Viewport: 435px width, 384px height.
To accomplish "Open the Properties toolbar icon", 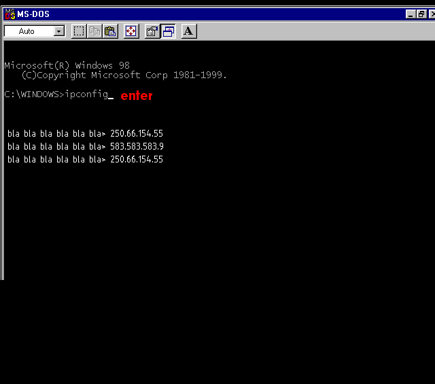I will click(152, 31).
